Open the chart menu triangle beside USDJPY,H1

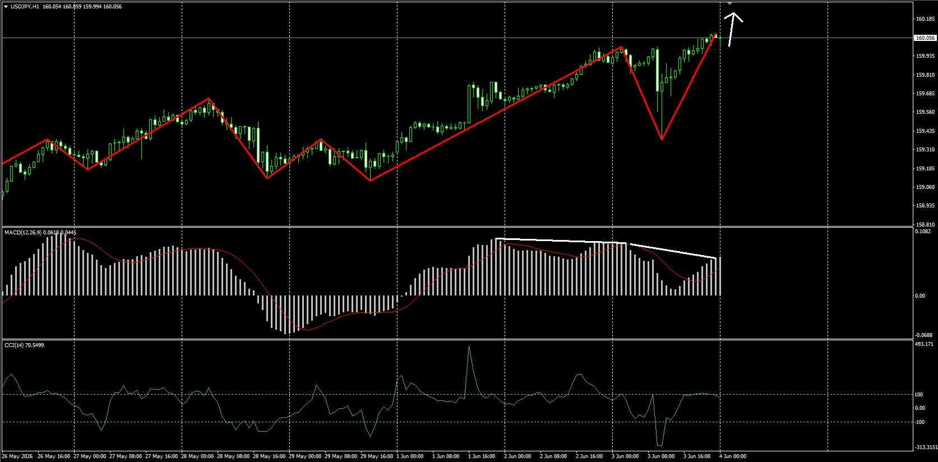click(x=6, y=7)
